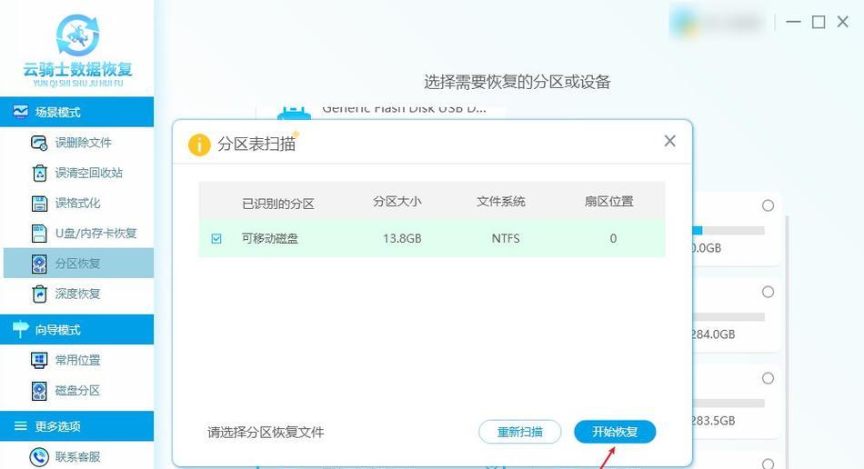
Task: Select the radio button above 283.5GB drive
Action: [x=769, y=378]
